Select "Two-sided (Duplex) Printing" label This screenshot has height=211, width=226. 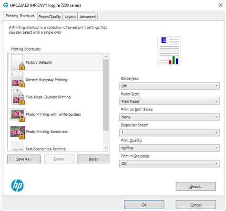48,97
